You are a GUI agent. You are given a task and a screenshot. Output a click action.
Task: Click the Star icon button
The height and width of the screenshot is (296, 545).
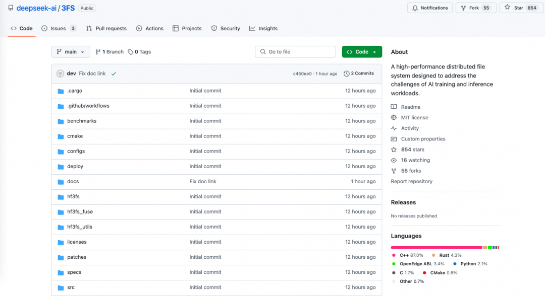pyautogui.click(x=508, y=8)
